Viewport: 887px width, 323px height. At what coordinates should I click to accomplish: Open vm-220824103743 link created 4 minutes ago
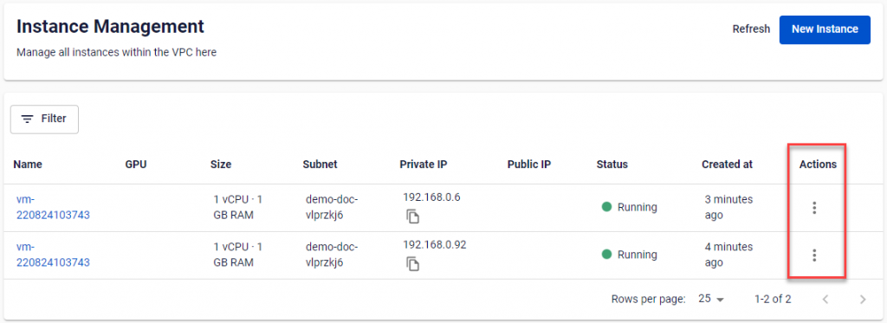pyautogui.click(x=53, y=255)
